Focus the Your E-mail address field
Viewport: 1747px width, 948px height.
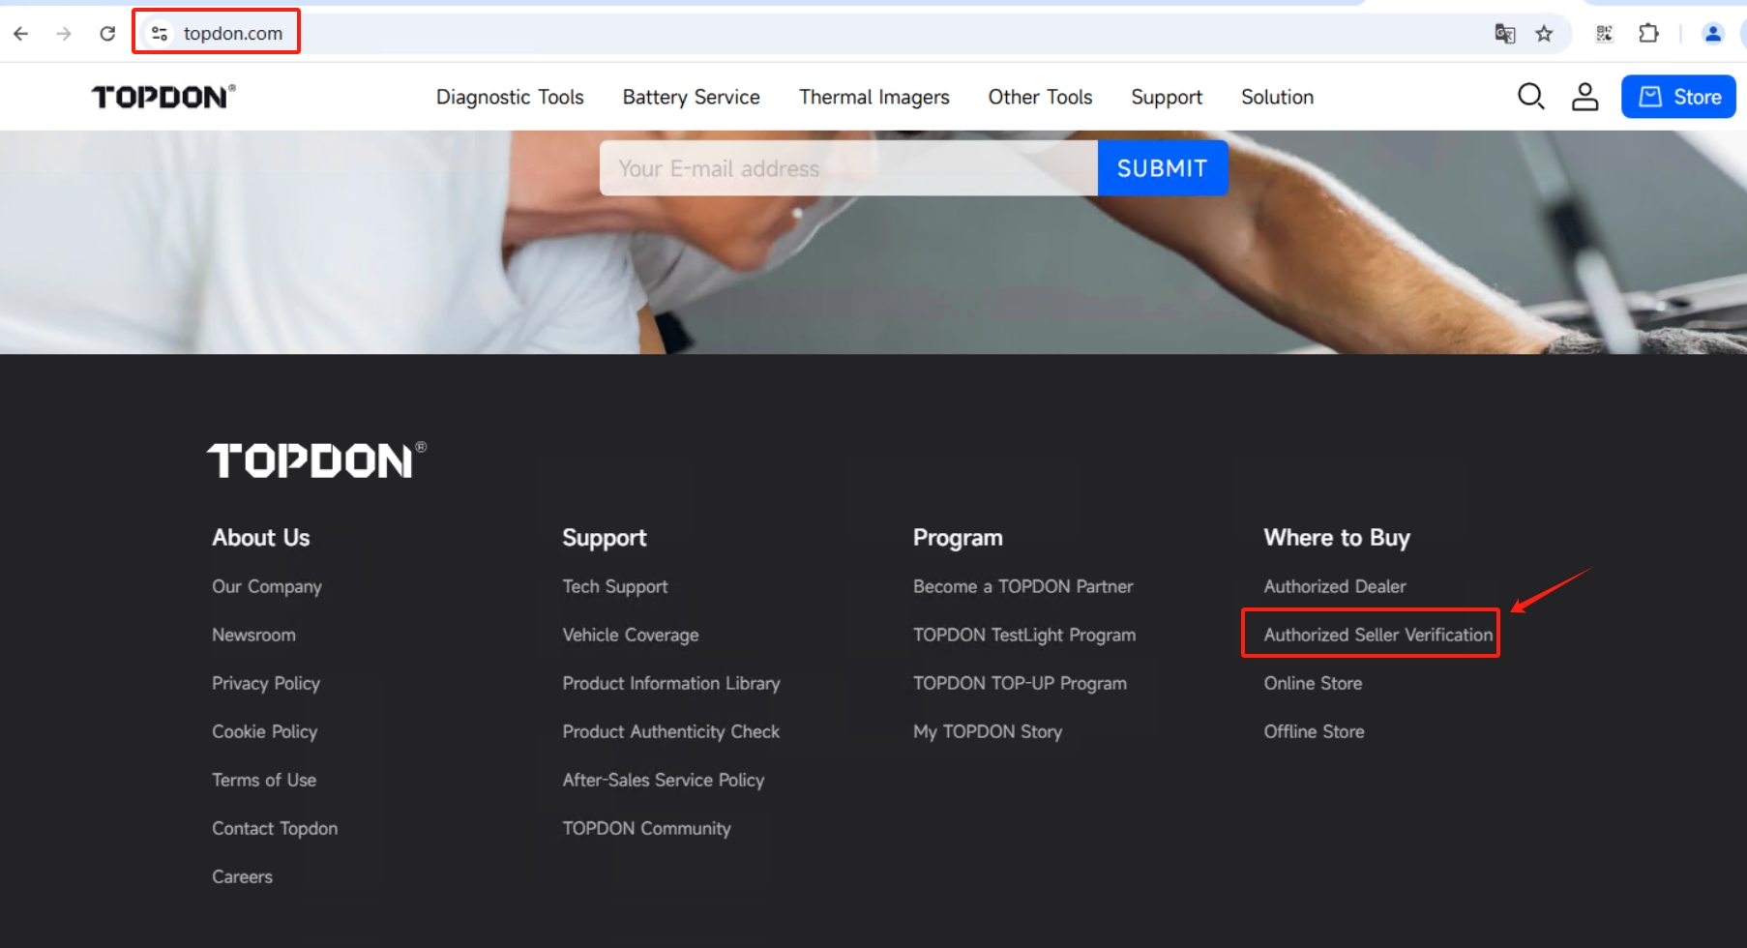point(848,168)
